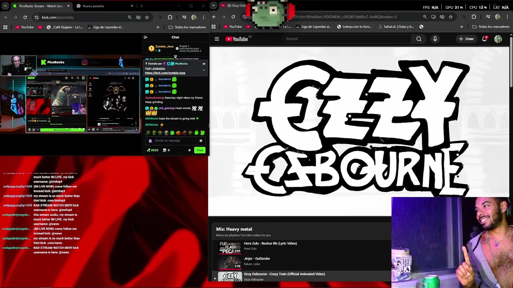Hide the pinned message with eye-slash icon
Screen dimensions: 513x288
click(x=204, y=64)
